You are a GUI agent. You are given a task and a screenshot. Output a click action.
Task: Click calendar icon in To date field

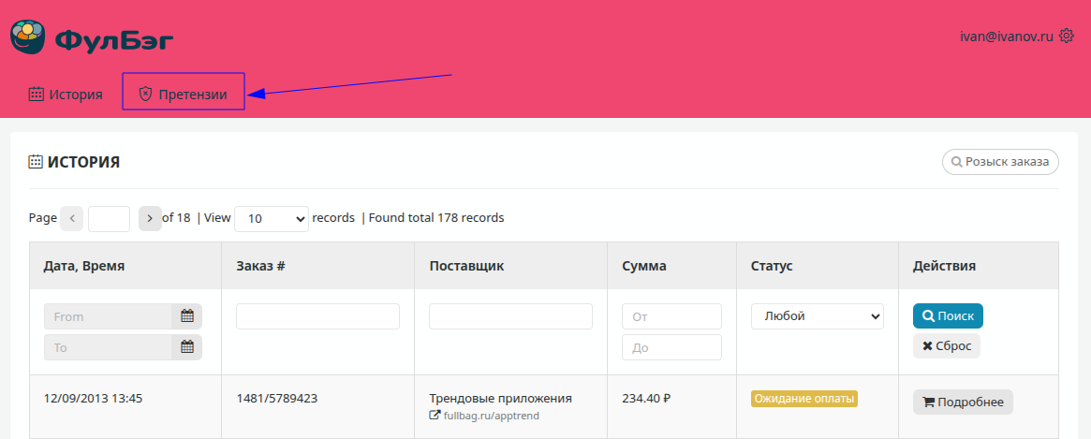click(186, 347)
